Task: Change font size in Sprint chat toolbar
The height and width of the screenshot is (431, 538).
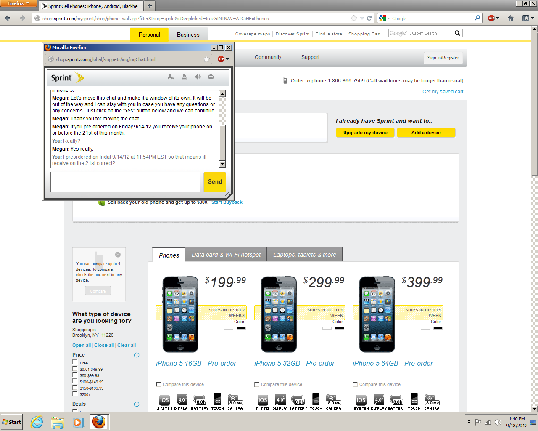Action: pos(171,77)
